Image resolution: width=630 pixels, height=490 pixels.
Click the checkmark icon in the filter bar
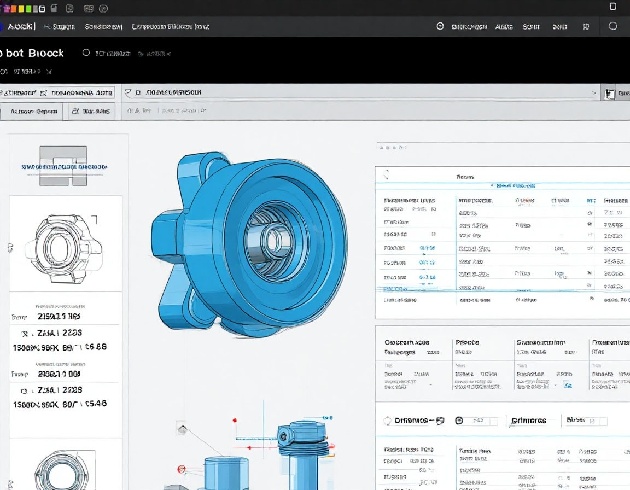pyautogui.click(x=128, y=92)
